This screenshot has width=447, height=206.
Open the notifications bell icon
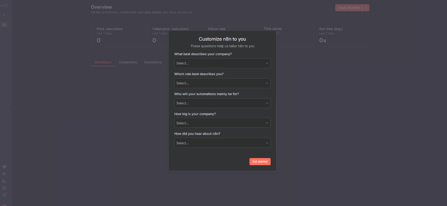pos(4,195)
